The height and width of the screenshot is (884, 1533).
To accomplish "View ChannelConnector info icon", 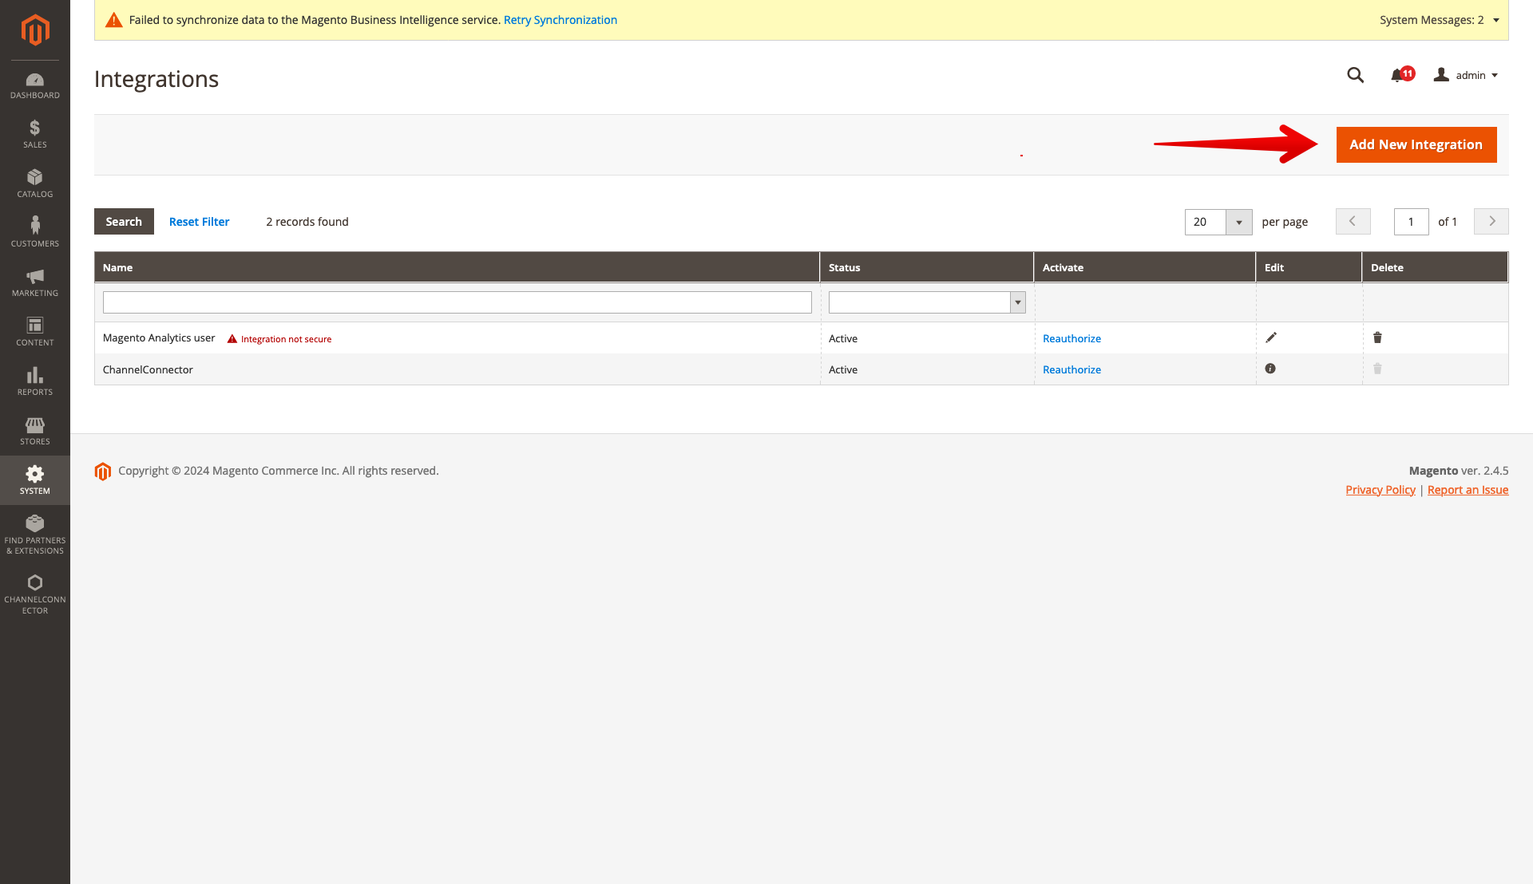I will tap(1270, 369).
